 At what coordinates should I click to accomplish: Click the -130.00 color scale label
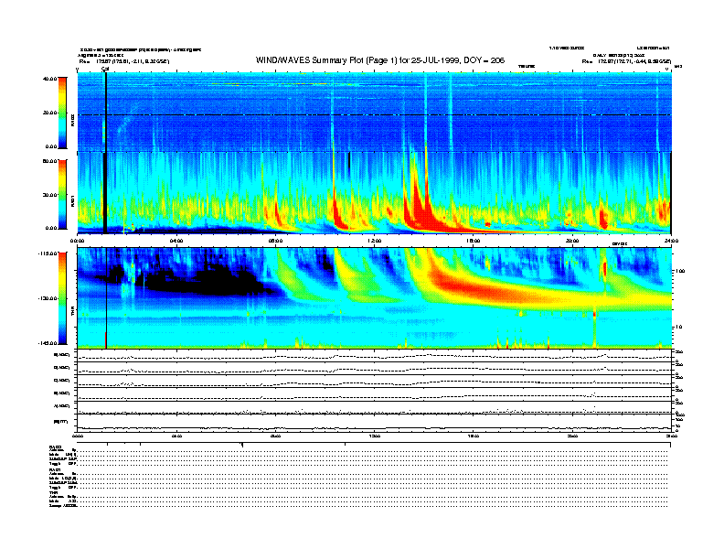point(48,298)
